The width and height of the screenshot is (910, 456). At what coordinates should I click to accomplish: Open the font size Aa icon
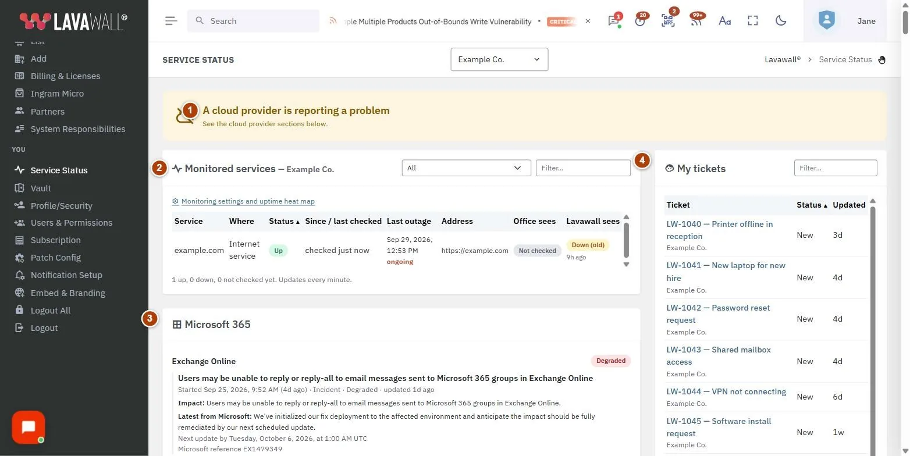tap(724, 21)
